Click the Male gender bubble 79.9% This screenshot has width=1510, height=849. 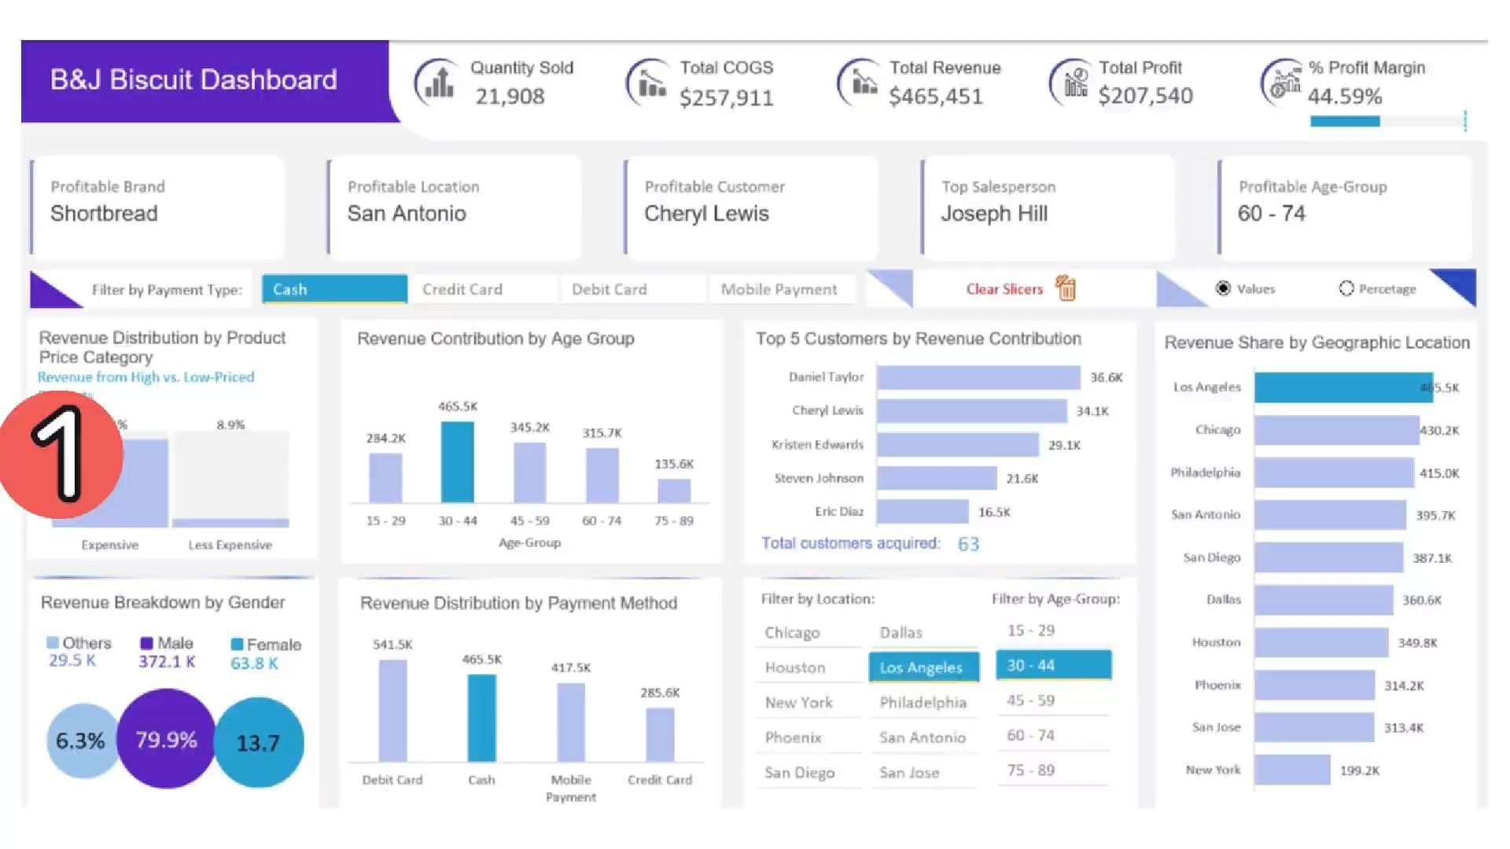point(166,739)
